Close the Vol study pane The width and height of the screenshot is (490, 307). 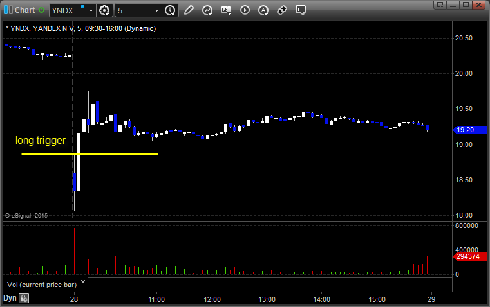click(82, 281)
